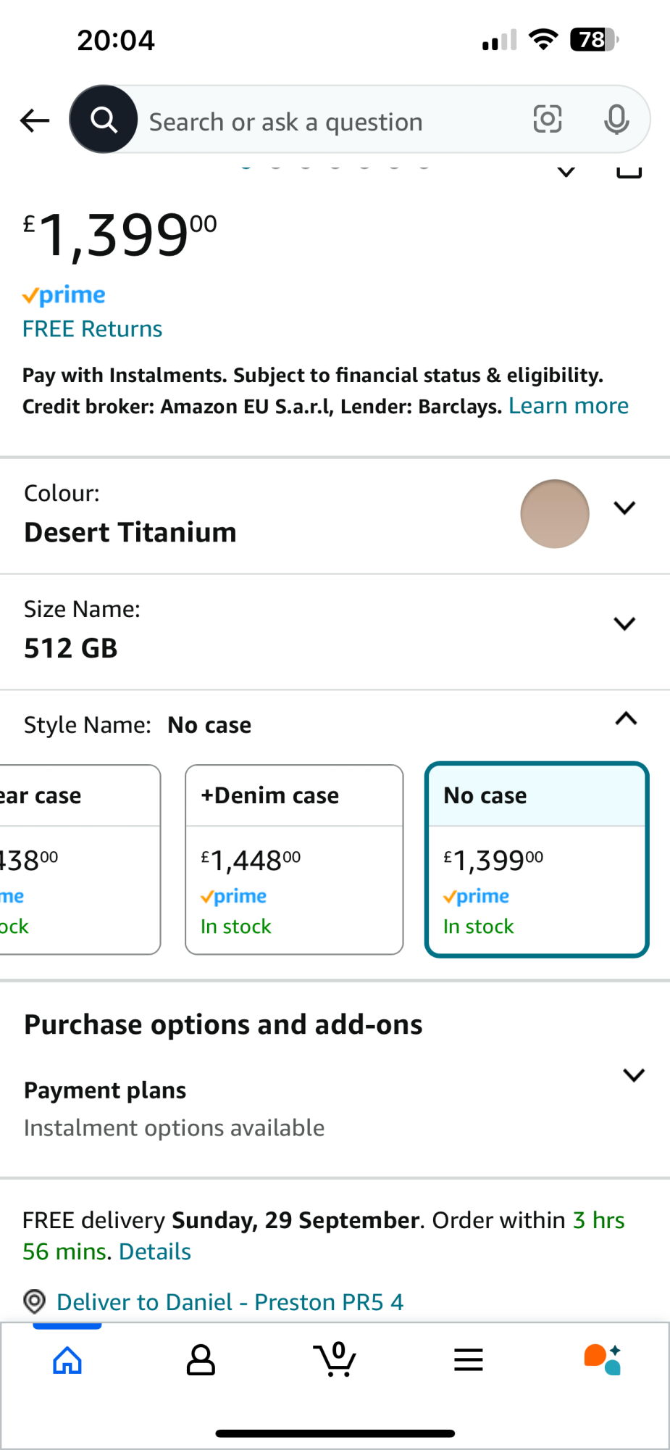Tap the back arrow icon
This screenshot has width=670, height=1450.
click(34, 120)
